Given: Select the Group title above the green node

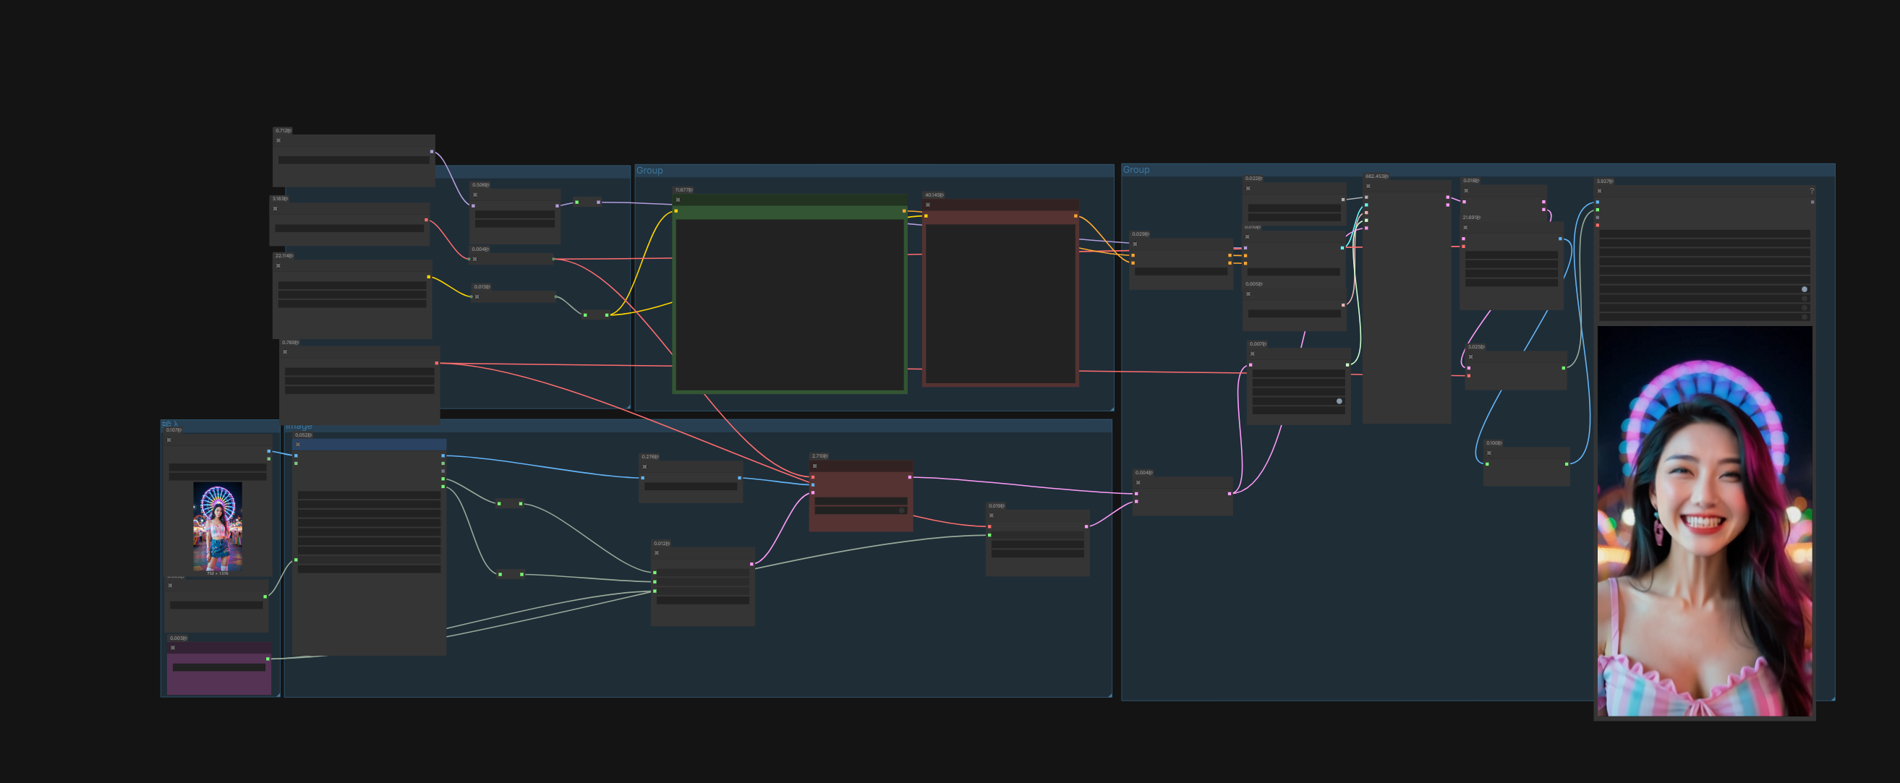Looking at the screenshot, I should coord(649,171).
